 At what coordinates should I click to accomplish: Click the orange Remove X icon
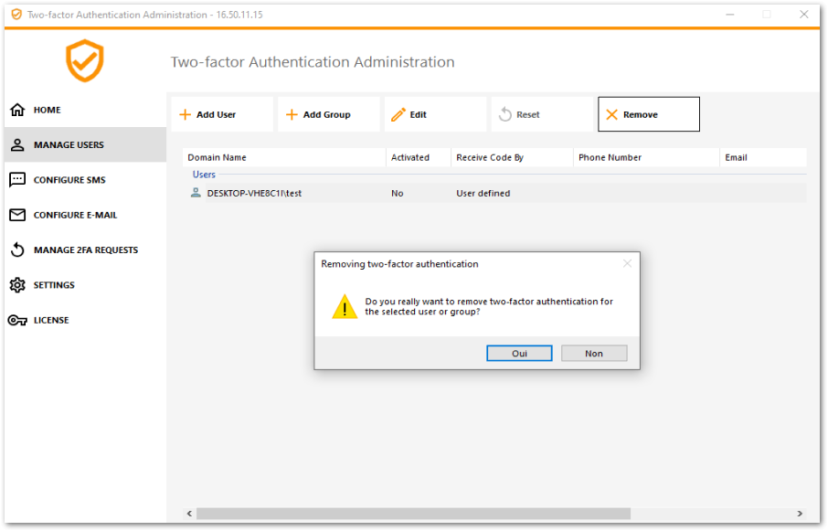(x=610, y=113)
